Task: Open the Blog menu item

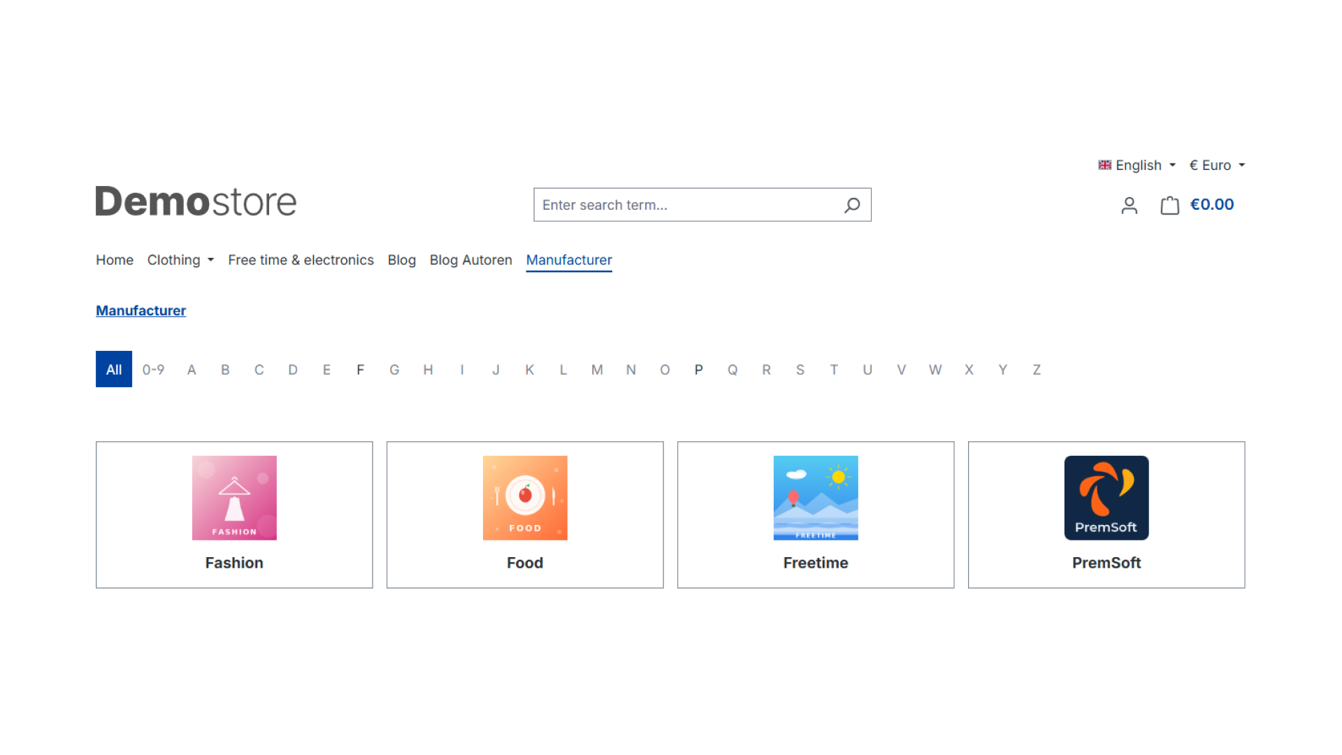Action: click(x=402, y=260)
